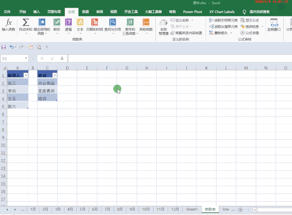Customize Quick Access Toolbar dropdown
Image resolution: width=292 pixels, height=215 pixels.
click(x=47, y=47)
